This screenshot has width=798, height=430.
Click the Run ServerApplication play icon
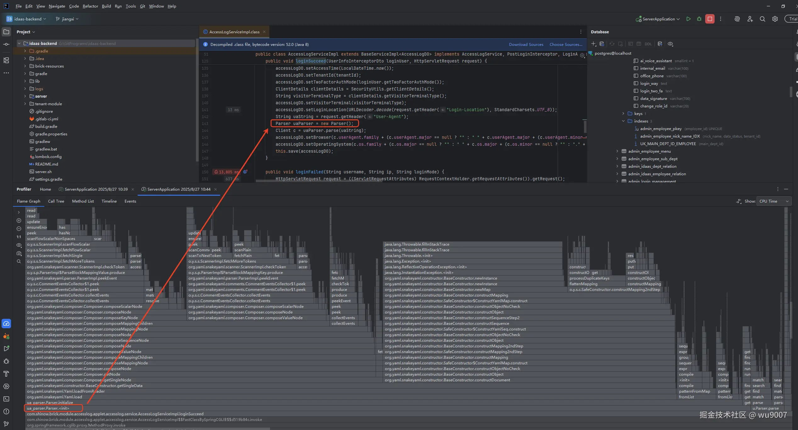pos(688,19)
